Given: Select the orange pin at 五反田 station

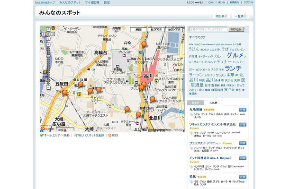Looking at the screenshot, I should tap(65, 93).
